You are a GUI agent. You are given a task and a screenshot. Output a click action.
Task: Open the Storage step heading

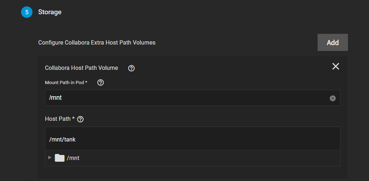[x=50, y=12]
